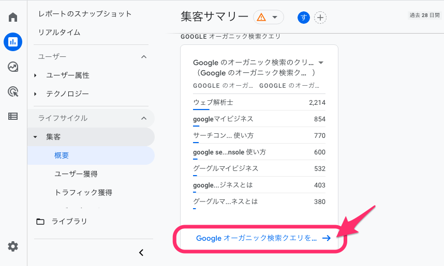Collapse the 集客 tree item

(35, 137)
